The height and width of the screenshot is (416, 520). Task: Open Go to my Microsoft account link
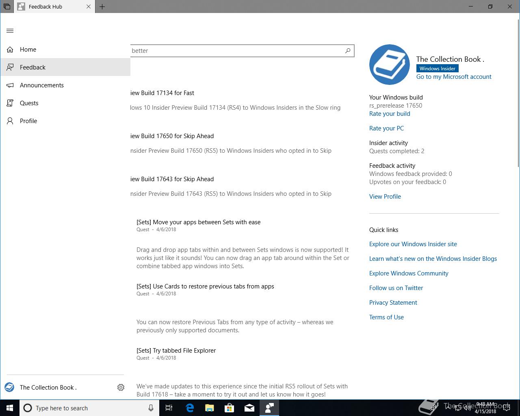[x=454, y=77]
